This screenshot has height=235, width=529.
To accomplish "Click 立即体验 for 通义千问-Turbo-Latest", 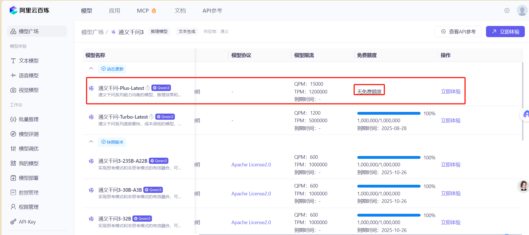I will [451, 121].
